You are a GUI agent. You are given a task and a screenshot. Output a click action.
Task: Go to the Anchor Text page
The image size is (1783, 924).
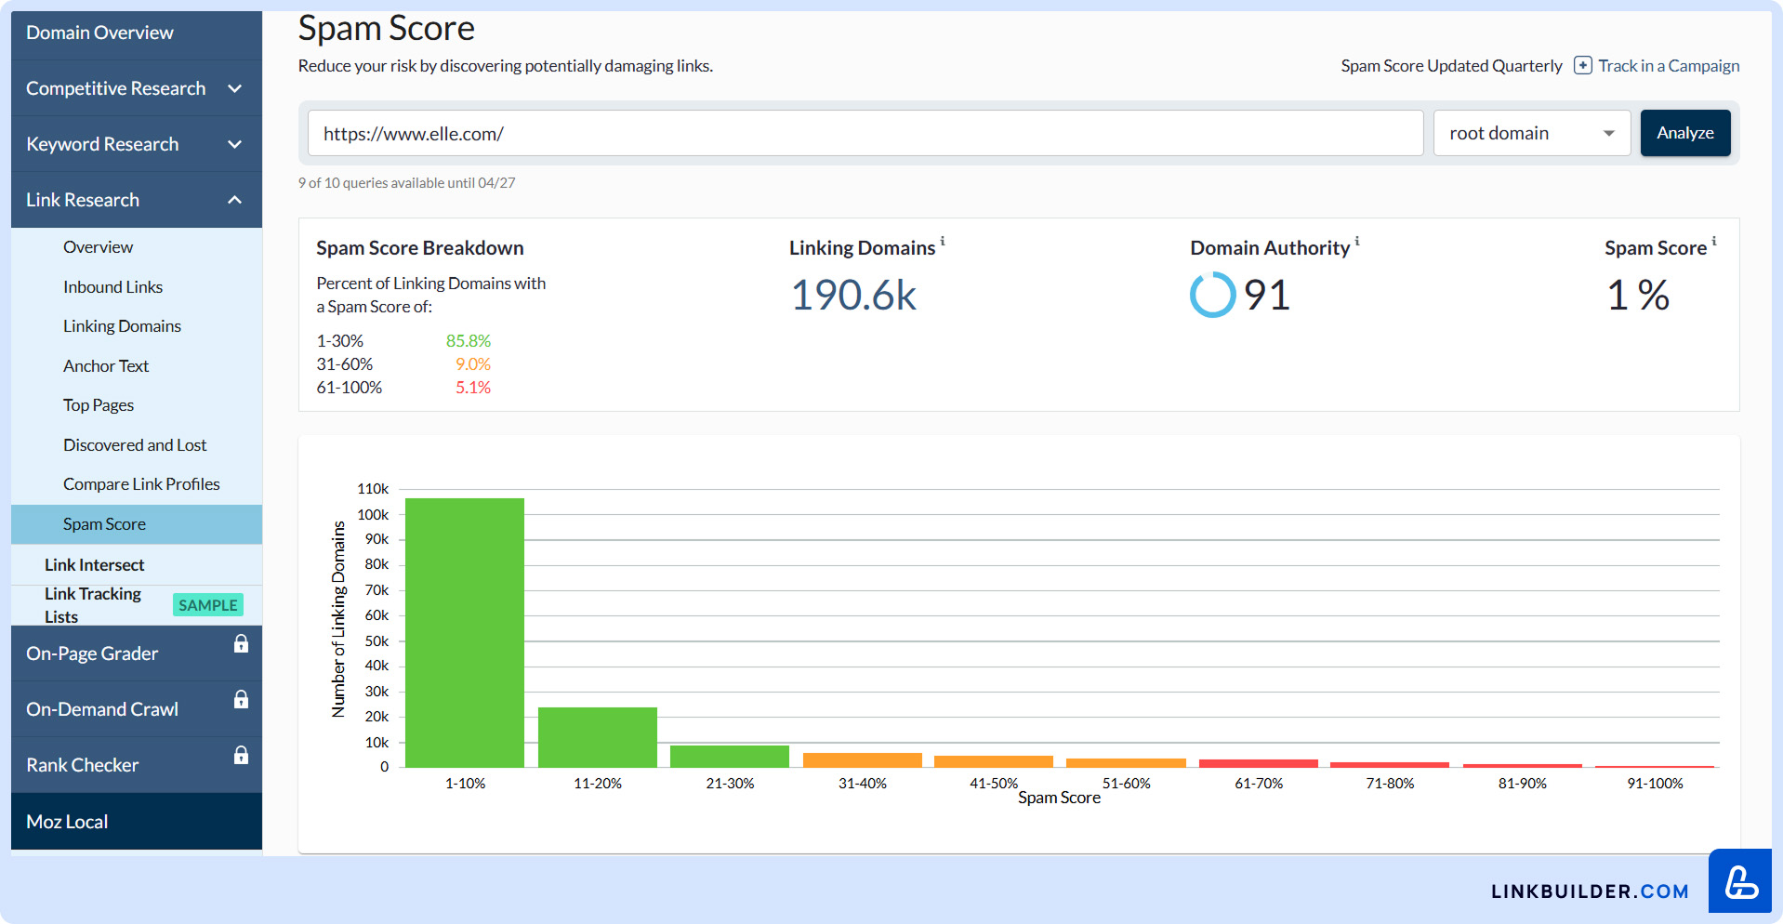click(106, 366)
